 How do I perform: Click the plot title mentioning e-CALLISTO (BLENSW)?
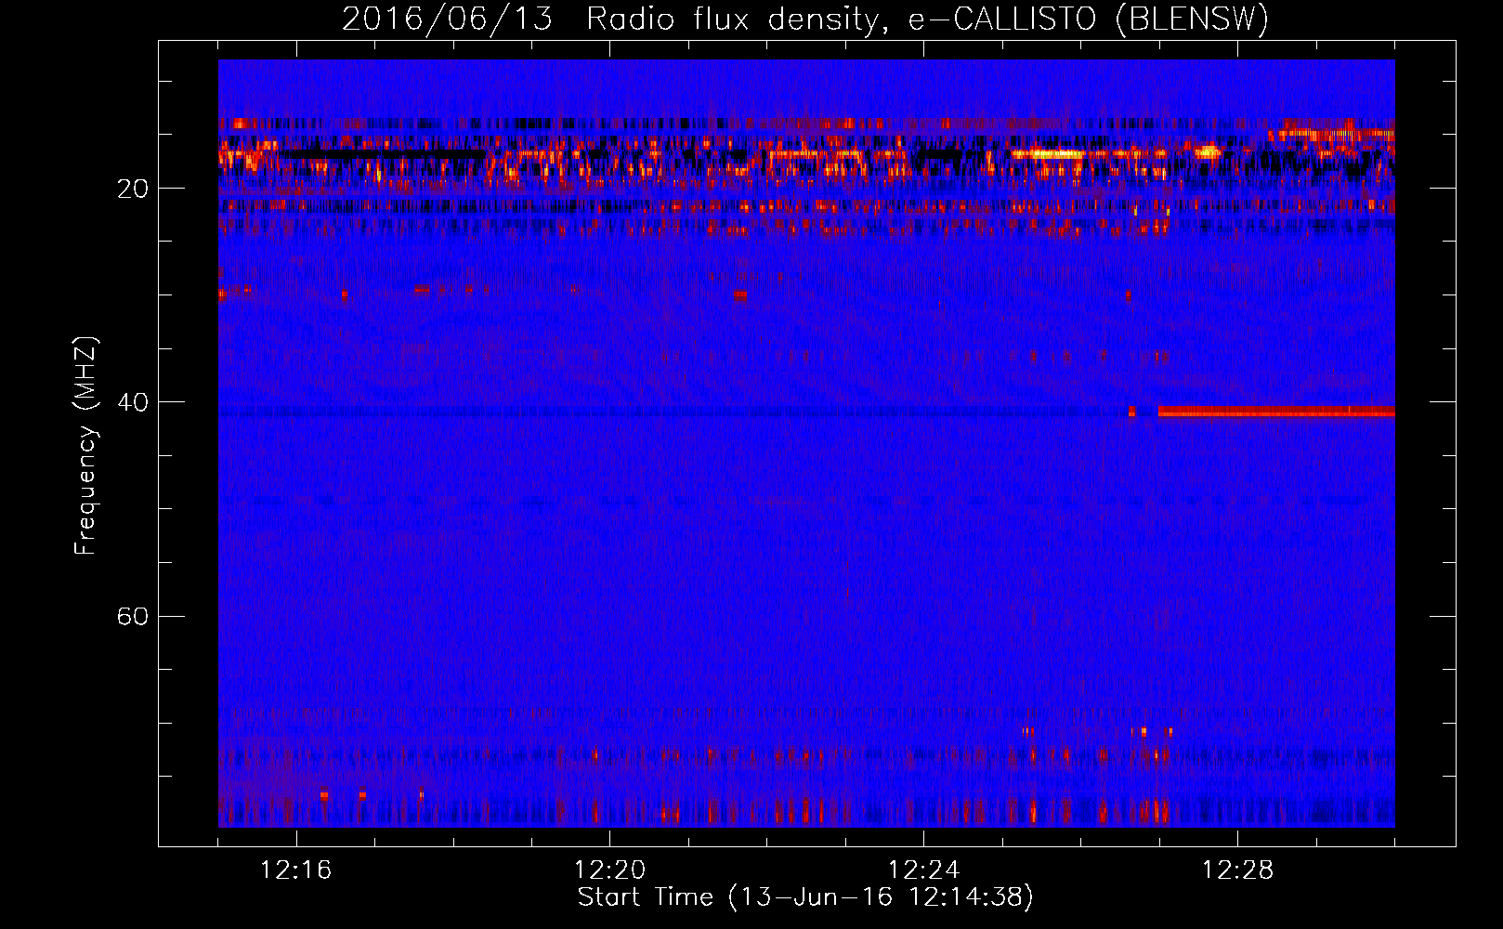coord(805,19)
